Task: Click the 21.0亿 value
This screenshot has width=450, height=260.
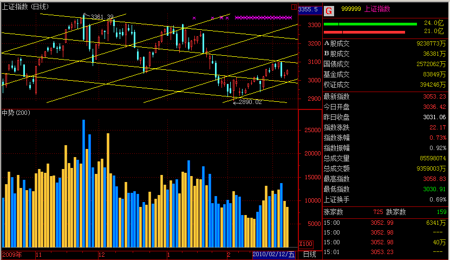Action: pos(434,31)
